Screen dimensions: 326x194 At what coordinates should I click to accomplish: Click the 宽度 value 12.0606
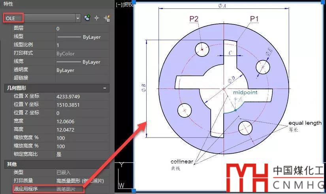point(82,121)
